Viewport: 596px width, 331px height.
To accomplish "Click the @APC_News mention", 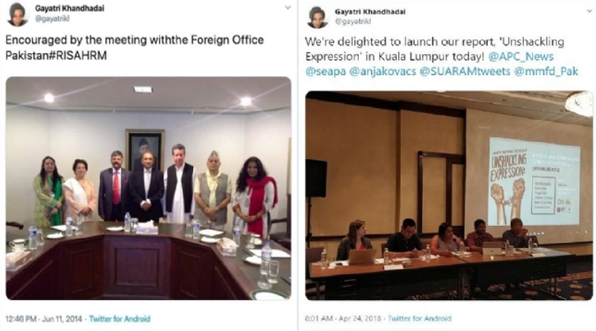I will coord(521,57).
